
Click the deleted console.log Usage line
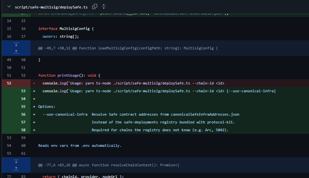click(x=133, y=83)
